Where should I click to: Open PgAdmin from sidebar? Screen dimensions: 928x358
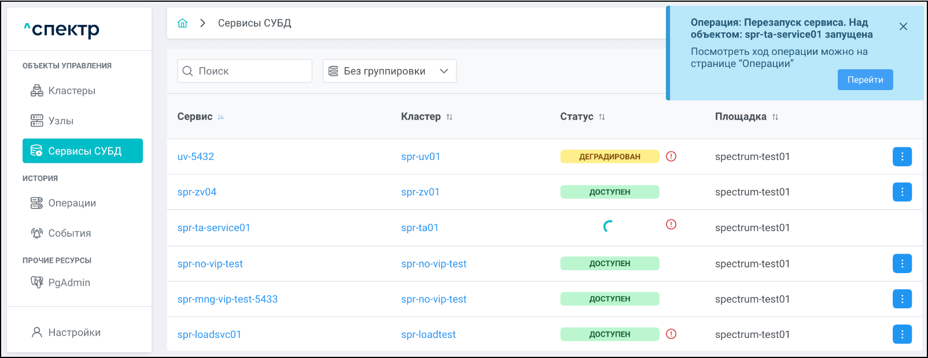point(69,282)
